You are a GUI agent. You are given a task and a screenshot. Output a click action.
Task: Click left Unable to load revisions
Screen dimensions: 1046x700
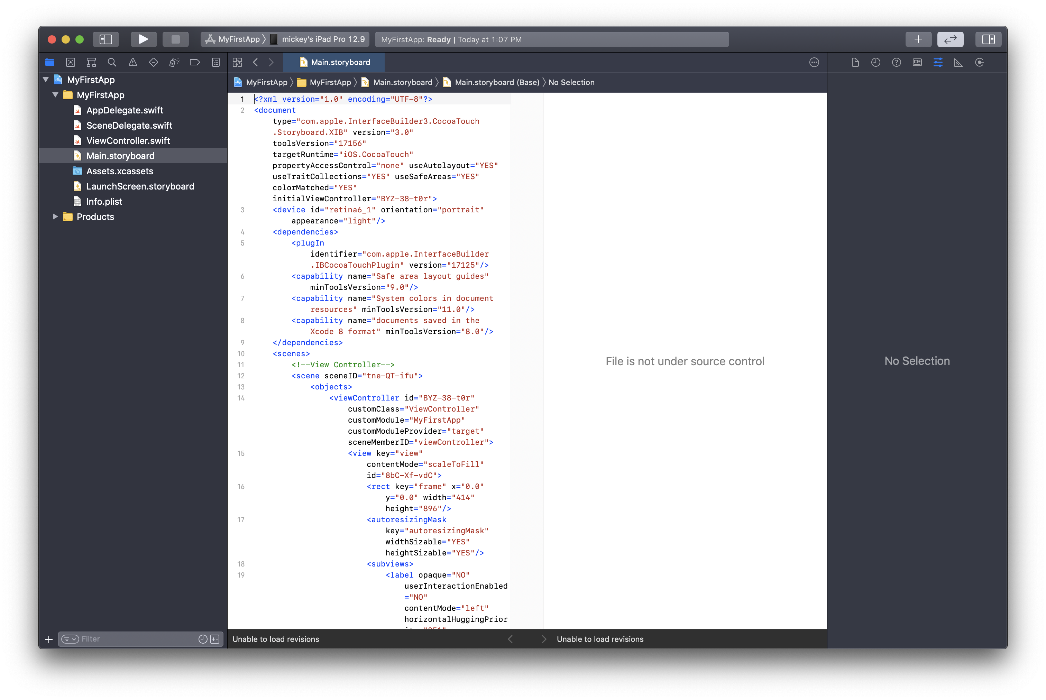(276, 639)
